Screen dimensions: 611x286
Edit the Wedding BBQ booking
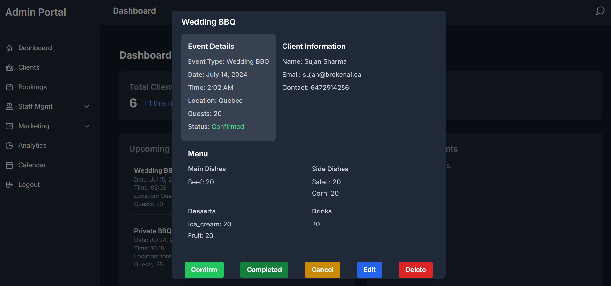click(x=369, y=270)
